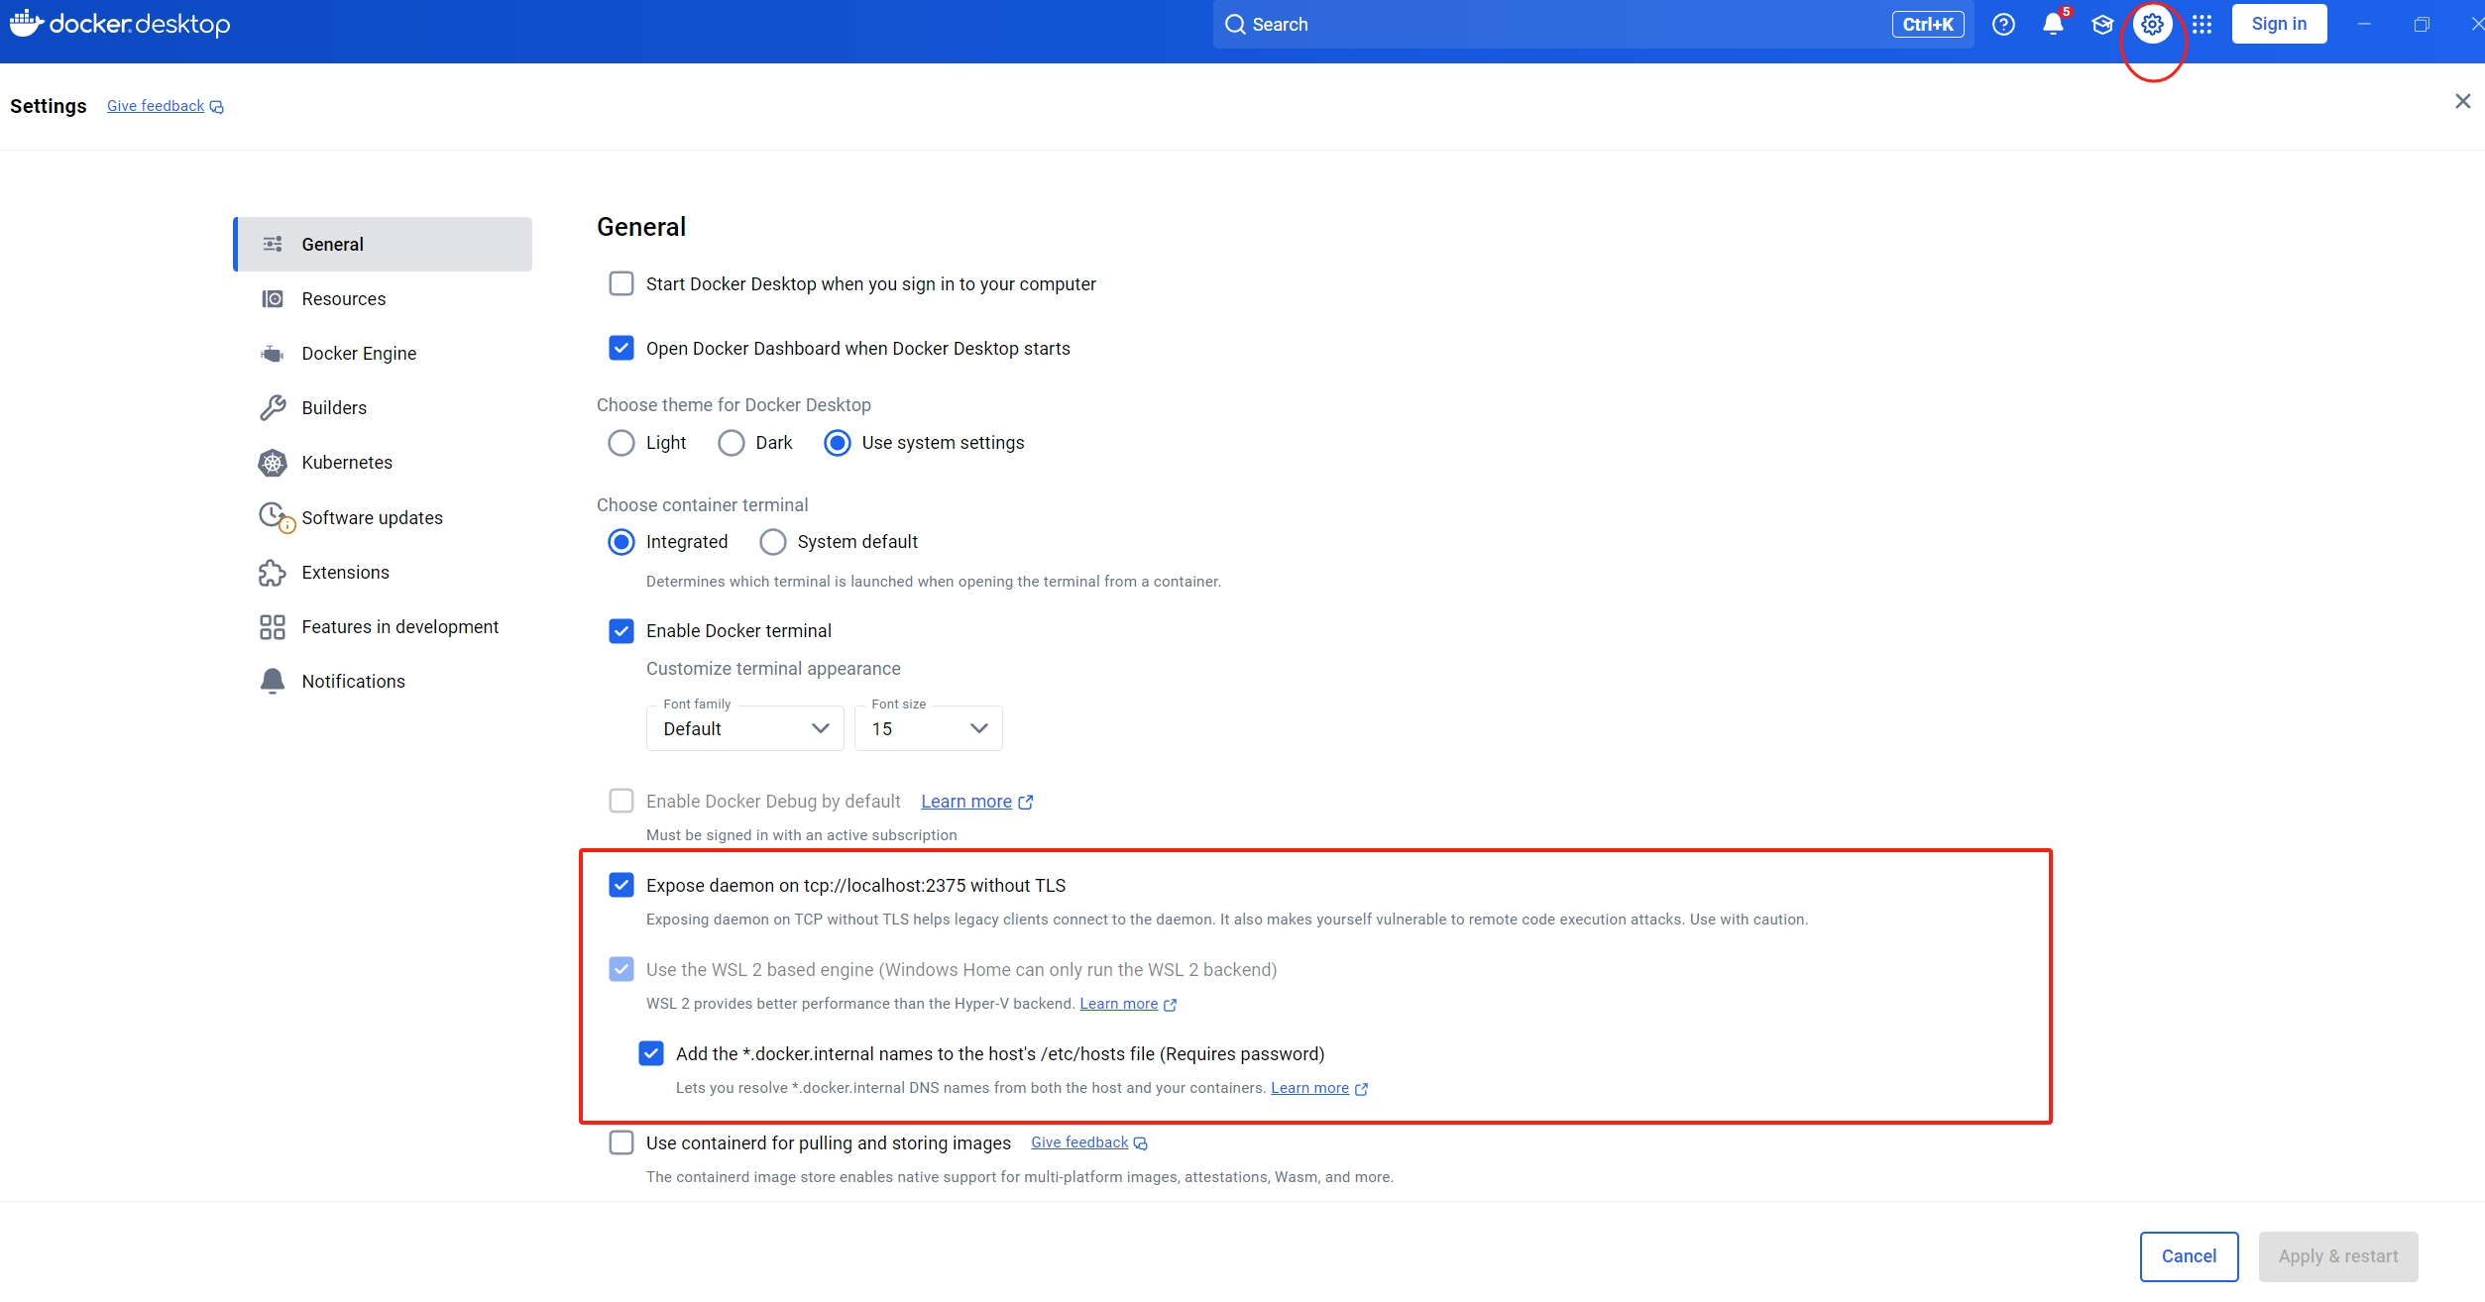Click the Settings gear icon
This screenshot has height=1302, width=2485.
click(x=2152, y=25)
